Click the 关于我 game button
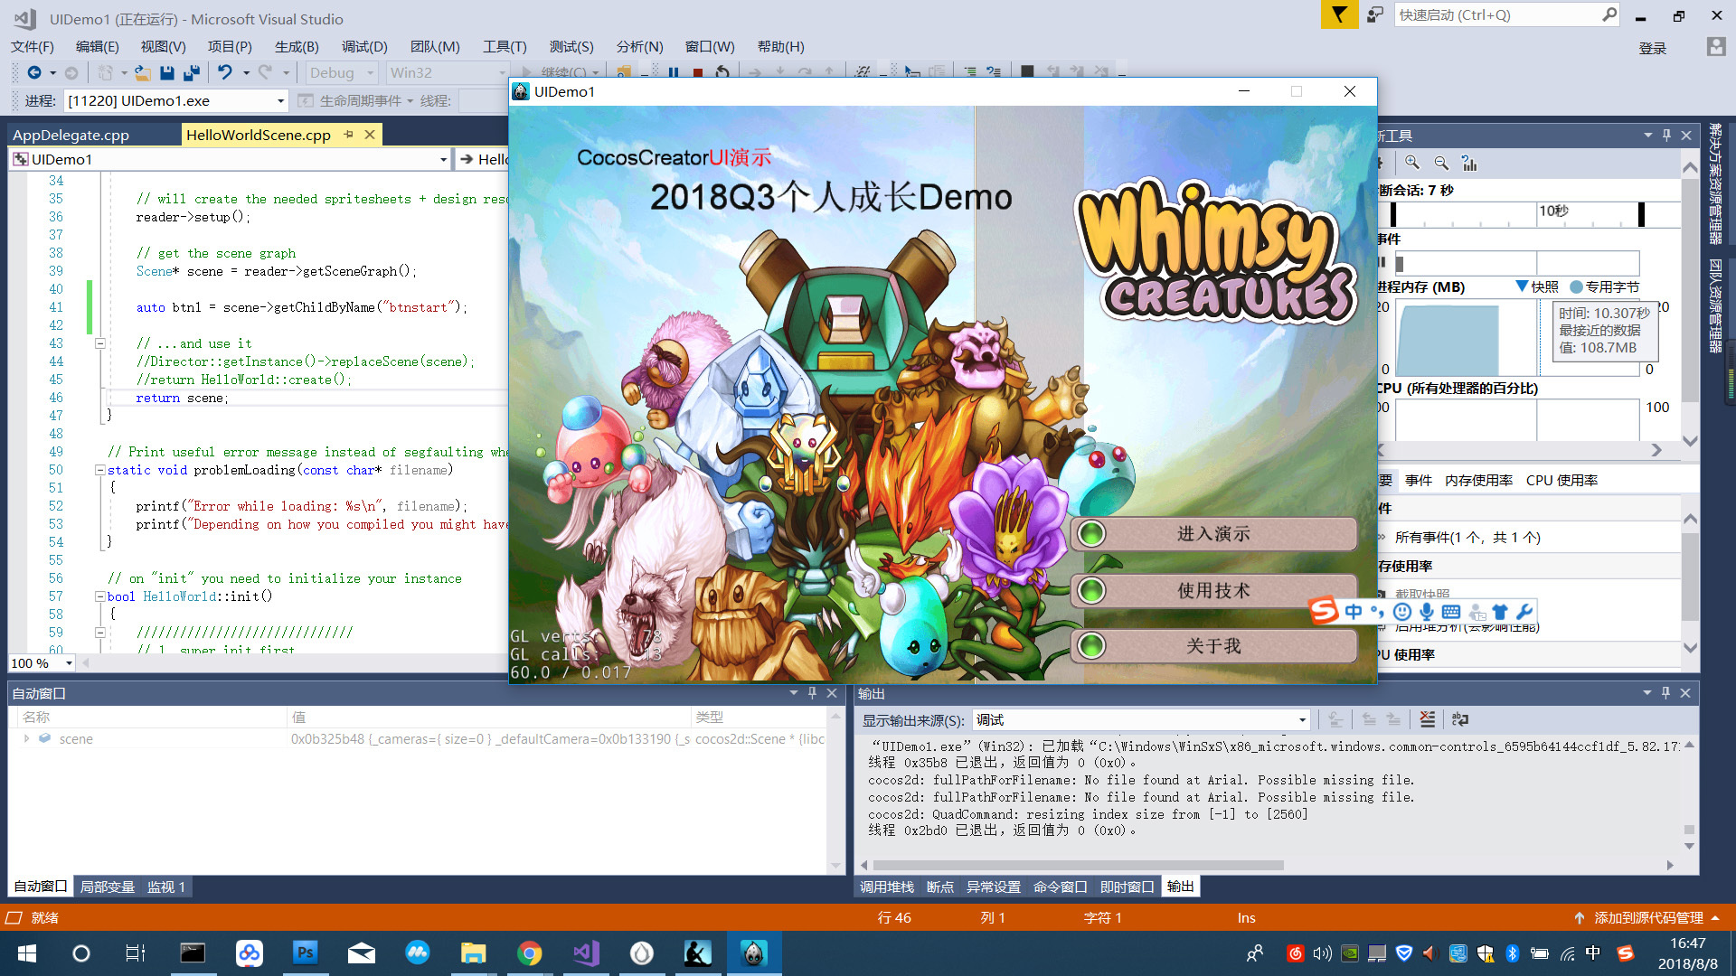1736x976 pixels. click(x=1213, y=646)
